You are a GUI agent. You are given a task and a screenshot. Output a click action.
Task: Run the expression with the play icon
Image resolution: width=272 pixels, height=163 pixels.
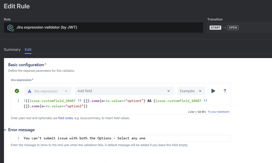213,91
